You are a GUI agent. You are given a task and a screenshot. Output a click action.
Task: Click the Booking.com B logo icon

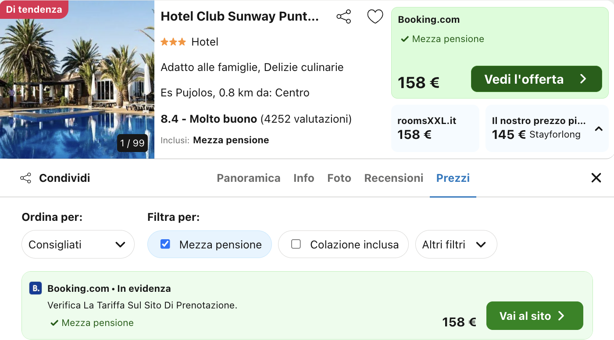36,288
